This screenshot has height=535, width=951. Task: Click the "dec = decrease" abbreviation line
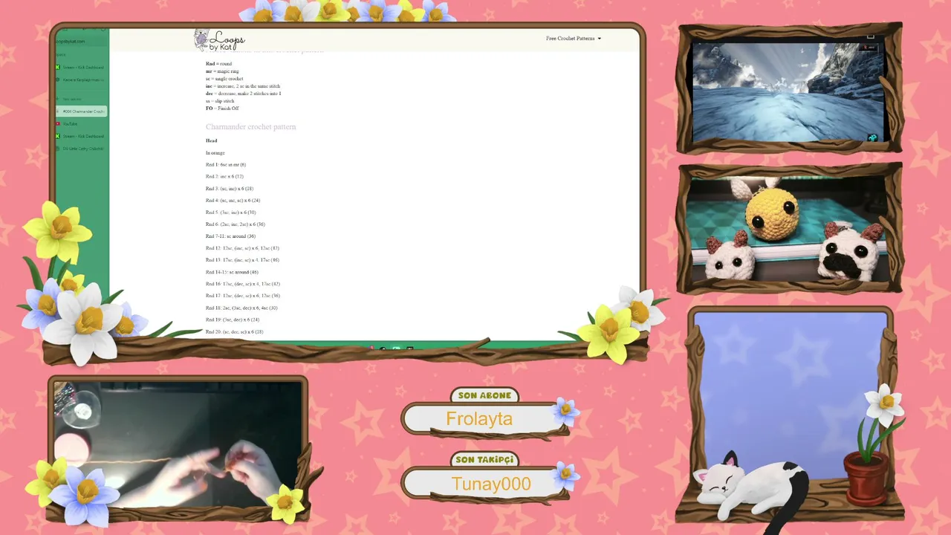(244, 94)
